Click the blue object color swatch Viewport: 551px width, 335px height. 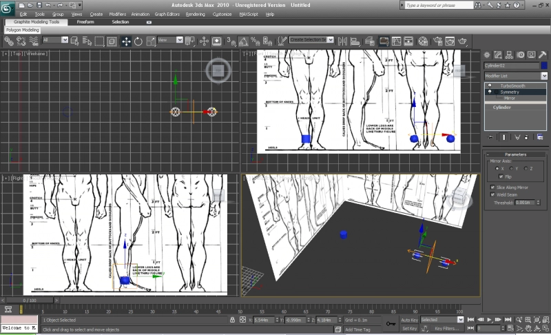[544, 65]
